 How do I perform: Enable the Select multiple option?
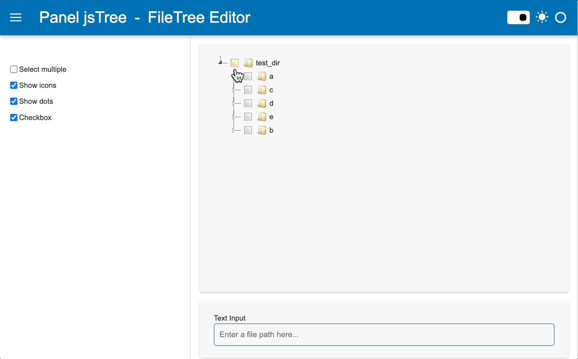[x=13, y=69]
